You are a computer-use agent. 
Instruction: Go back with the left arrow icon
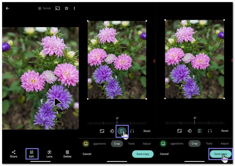pyautogui.click(x=7, y=8)
